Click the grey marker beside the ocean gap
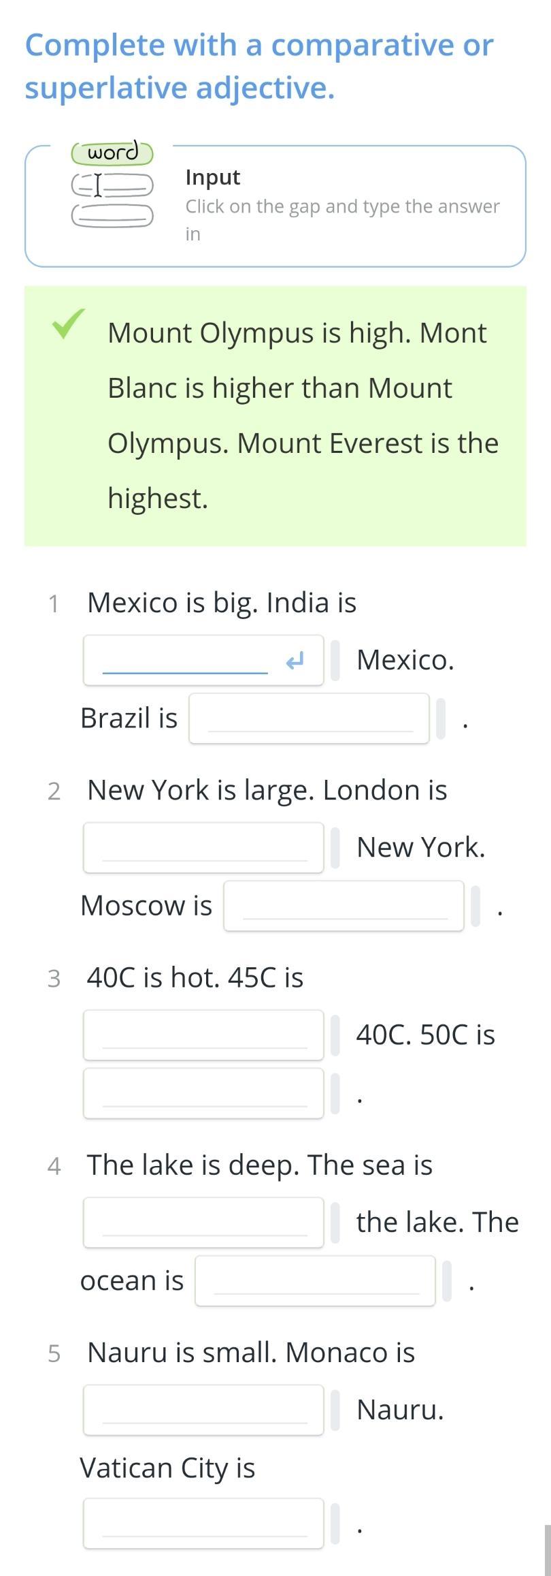The image size is (551, 1576). (x=447, y=1281)
